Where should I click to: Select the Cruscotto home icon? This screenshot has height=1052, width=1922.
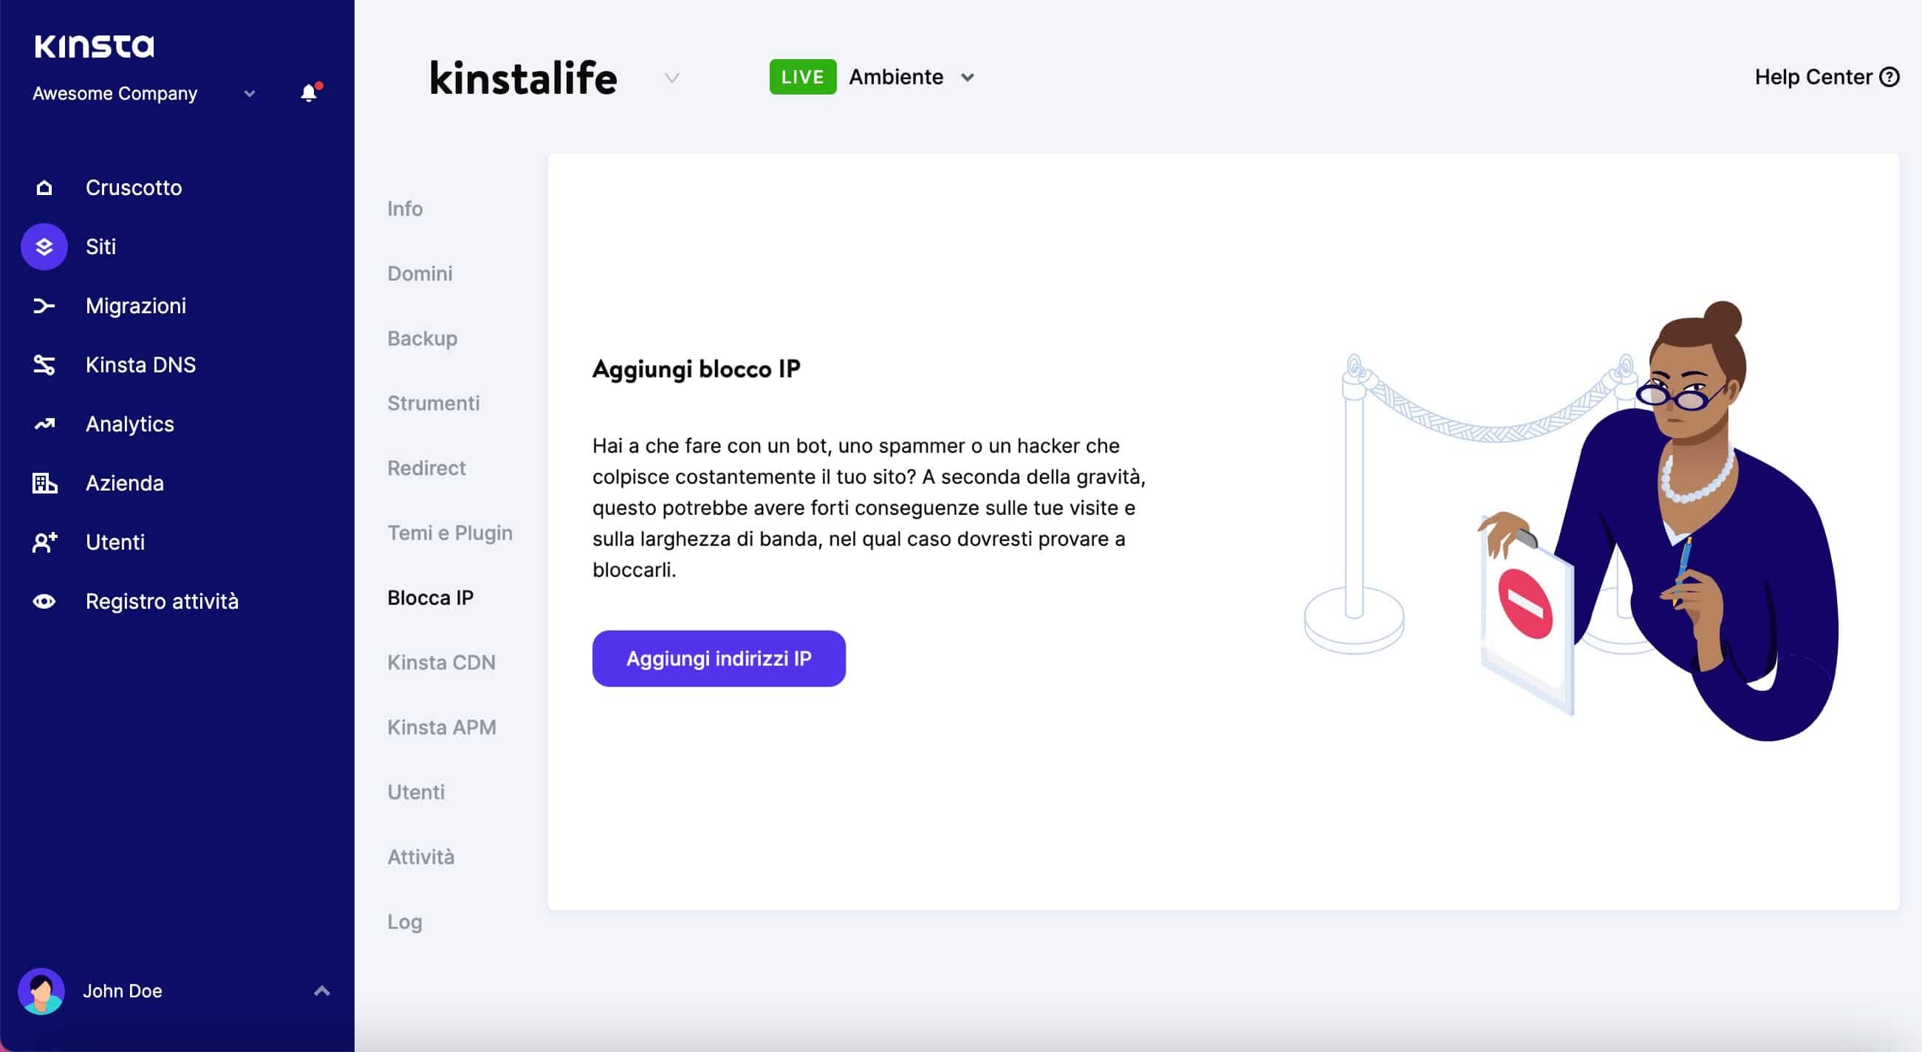[44, 187]
